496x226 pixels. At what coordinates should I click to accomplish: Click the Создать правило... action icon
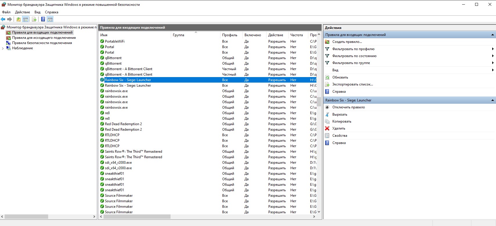pos(327,42)
